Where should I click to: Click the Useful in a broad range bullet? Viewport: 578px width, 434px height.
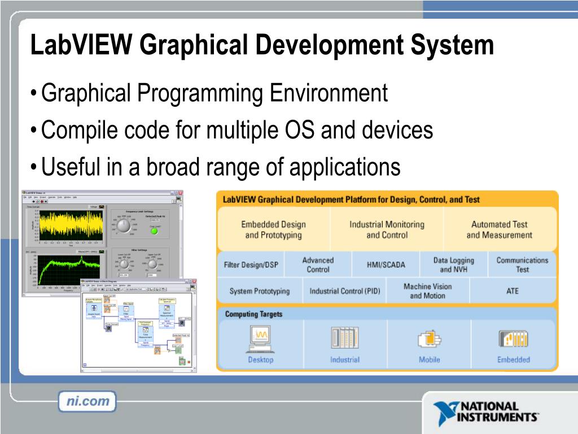click(221, 167)
